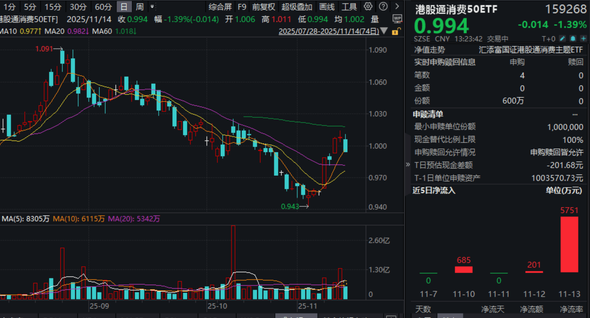Click the plus icon next to the bell
Image resolution: width=590 pixels, height=318 pixels.
point(583,39)
